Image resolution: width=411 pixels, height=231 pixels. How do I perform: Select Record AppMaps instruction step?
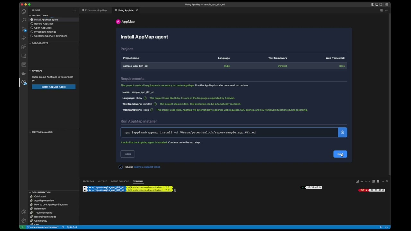coord(44,24)
